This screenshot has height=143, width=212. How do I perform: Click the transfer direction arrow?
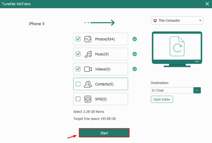[100, 23]
